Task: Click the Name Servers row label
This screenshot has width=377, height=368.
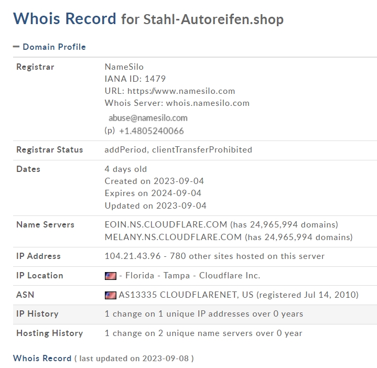Action: [x=45, y=225]
